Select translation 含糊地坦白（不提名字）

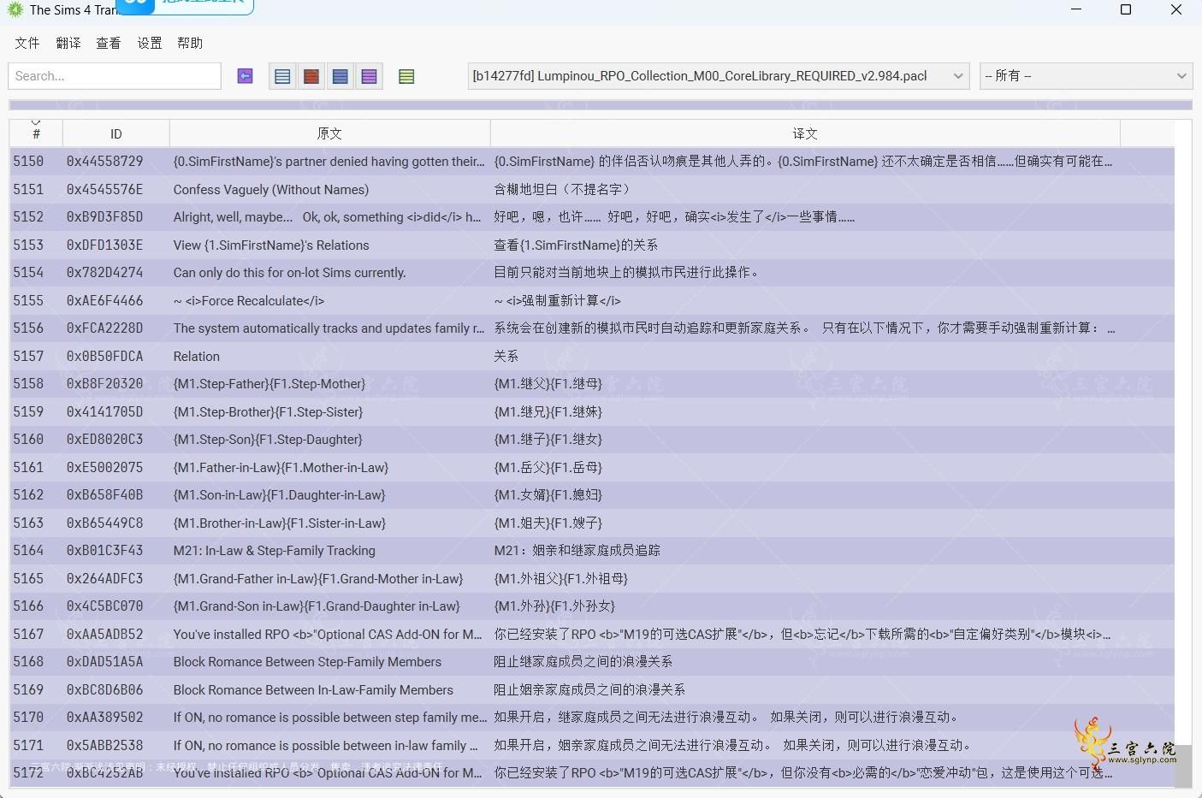564,189
